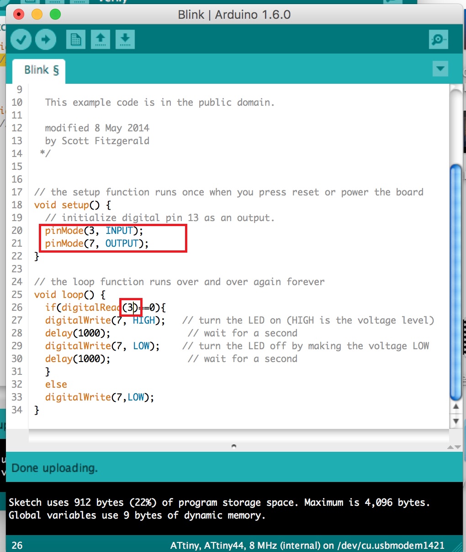Click the 'Sketch uses 912 bytes' console line
Viewport: 466px width, 552px height.
pos(219,503)
